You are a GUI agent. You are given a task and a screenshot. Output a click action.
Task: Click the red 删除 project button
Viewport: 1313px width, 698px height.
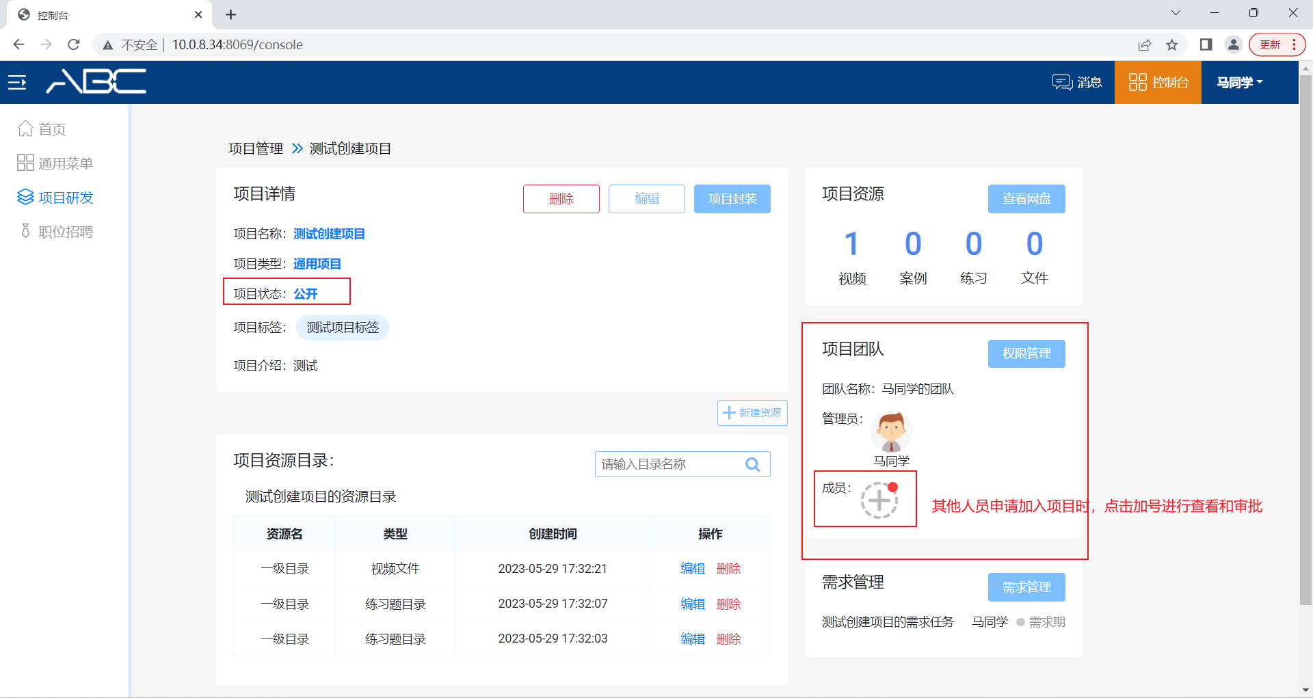pos(561,199)
